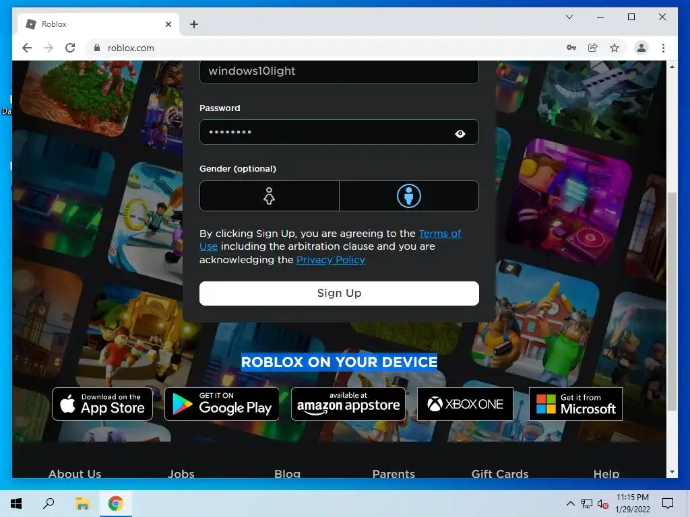
Task: Click the page scrollbar down arrow
Action: (x=672, y=472)
